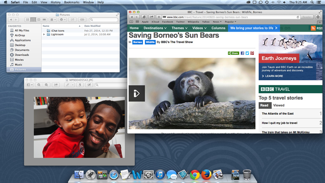Open Launchpad rocket icon in Dock

[x=91, y=175]
